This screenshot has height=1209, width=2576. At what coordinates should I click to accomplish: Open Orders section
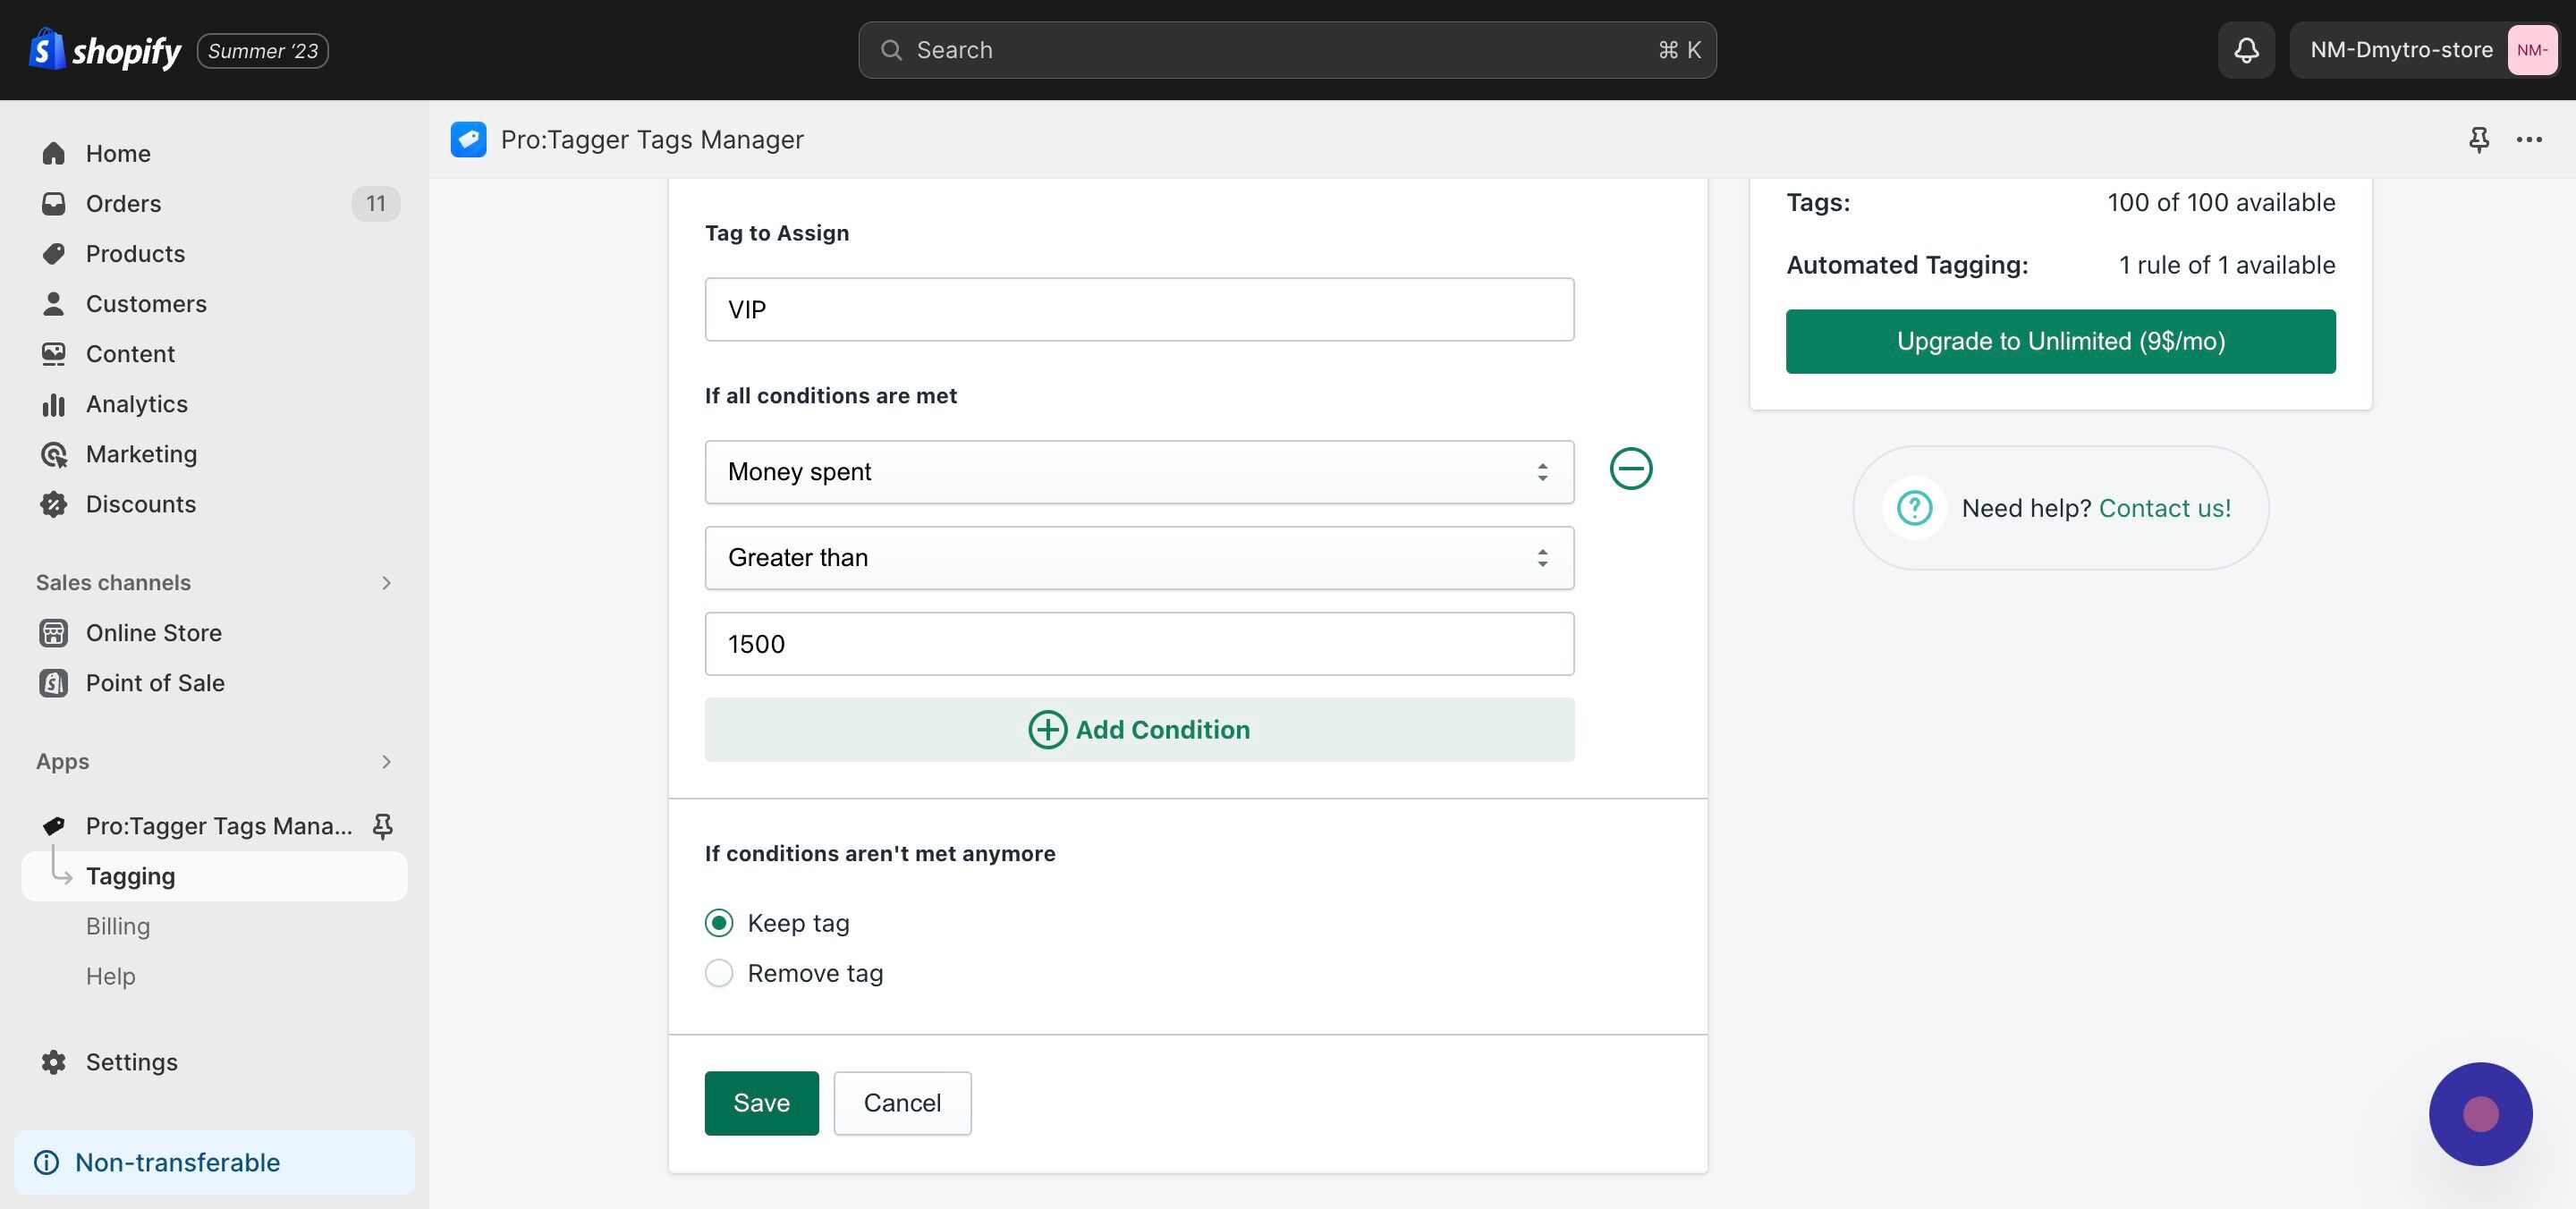click(x=123, y=203)
